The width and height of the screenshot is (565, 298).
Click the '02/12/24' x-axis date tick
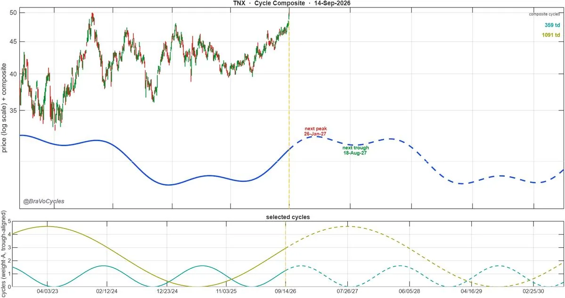coord(106,291)
